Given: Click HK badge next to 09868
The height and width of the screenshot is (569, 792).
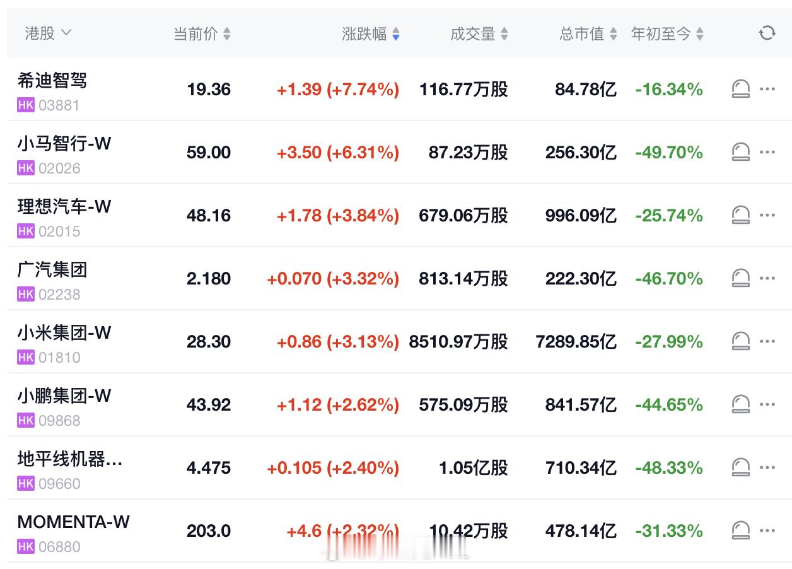Looking at the screenshot, I should [x=26, y=421].
